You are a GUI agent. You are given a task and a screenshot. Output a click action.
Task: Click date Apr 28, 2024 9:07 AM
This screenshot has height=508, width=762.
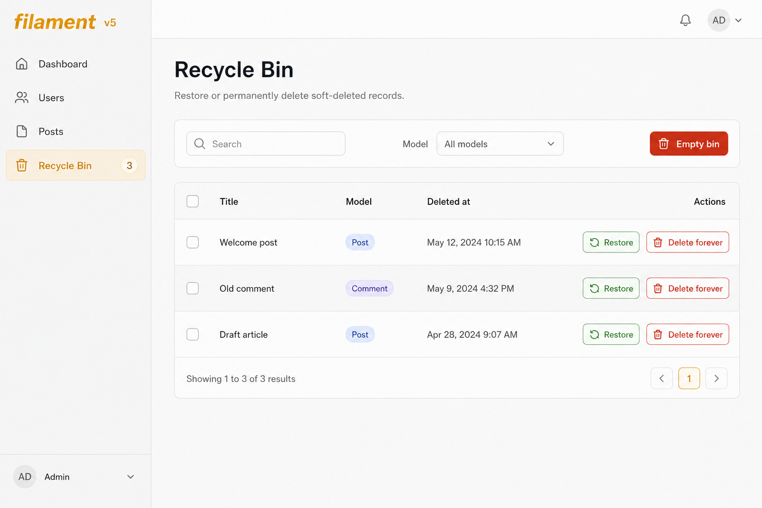(472, 334)
